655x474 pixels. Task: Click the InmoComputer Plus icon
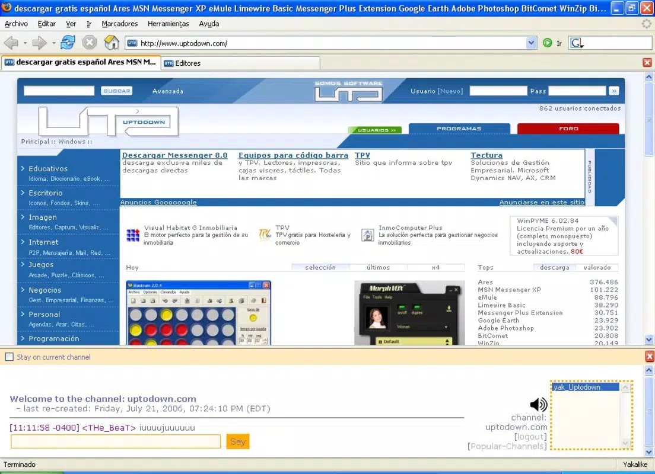(x=368, y=235)
